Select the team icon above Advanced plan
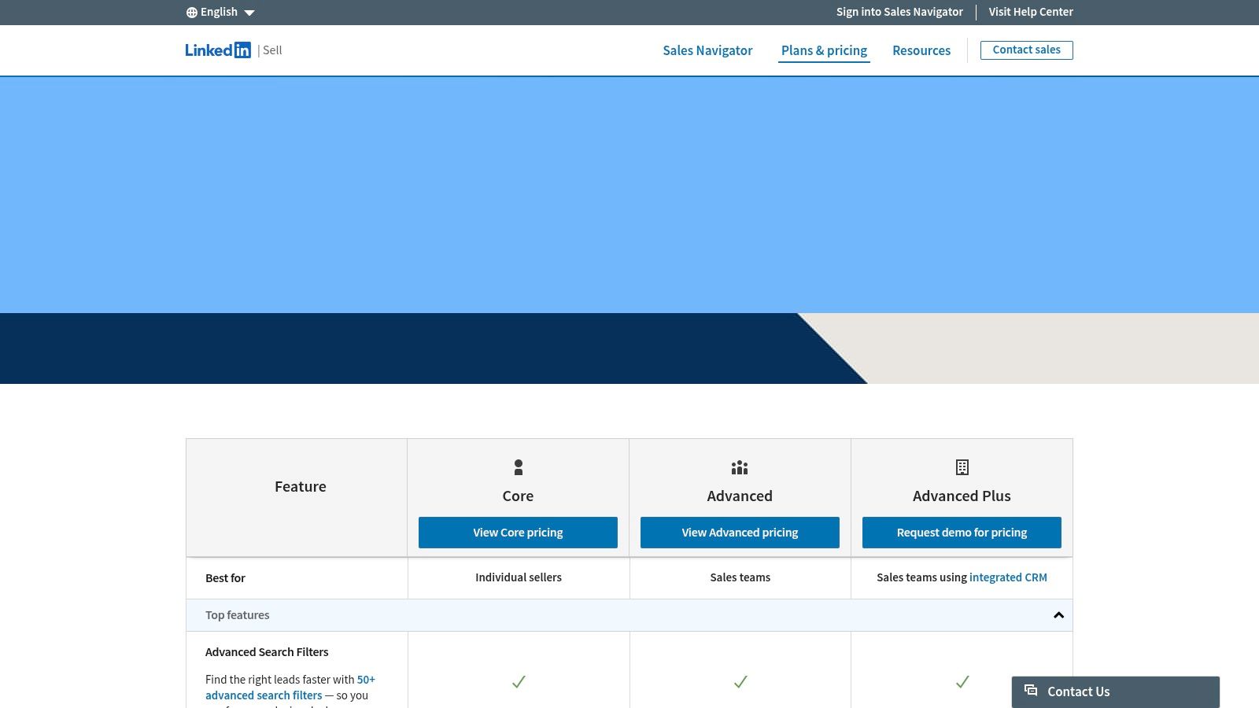Viewport: 1259px width, 708px height. click(x=740, y=466)
